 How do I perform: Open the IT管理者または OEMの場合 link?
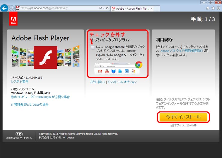30,105
